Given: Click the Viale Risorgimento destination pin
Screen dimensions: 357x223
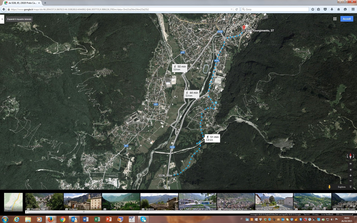Looking at the screenshot, I should tap(244, 28).
